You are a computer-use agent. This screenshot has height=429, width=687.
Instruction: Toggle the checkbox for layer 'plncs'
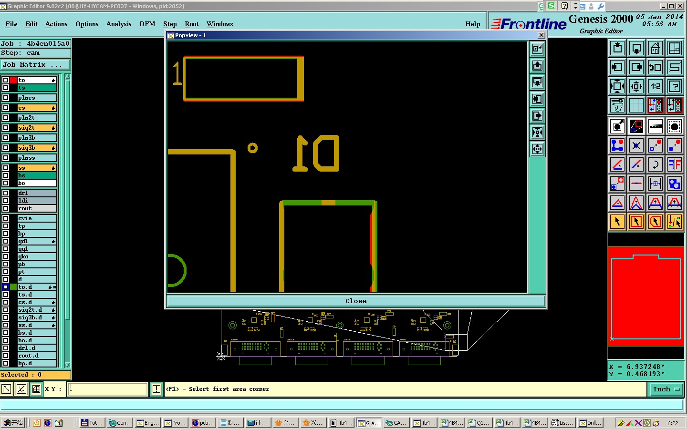pos(6,98)
